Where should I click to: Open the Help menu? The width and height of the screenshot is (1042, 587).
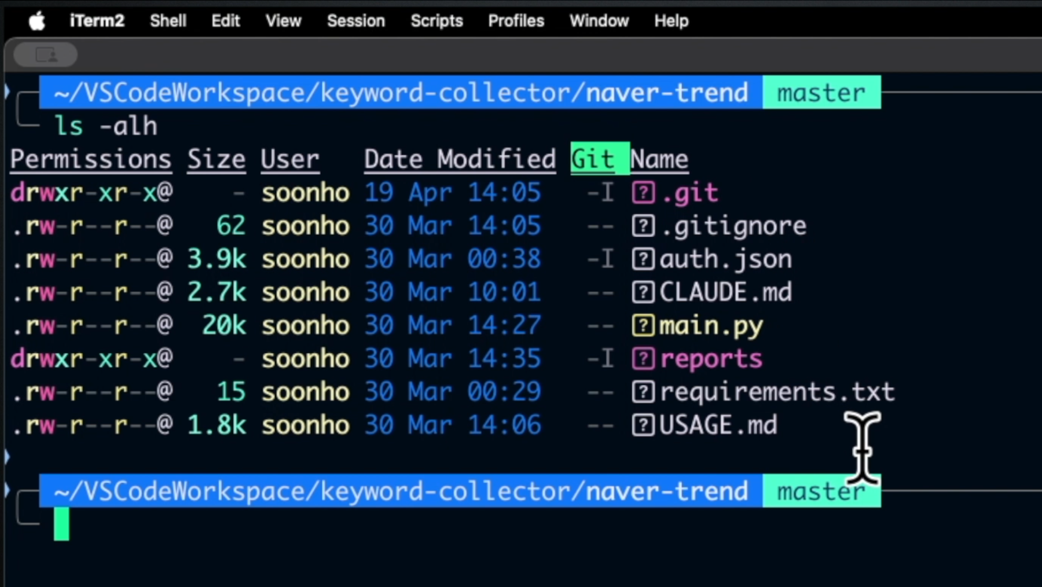pos(671,21)
